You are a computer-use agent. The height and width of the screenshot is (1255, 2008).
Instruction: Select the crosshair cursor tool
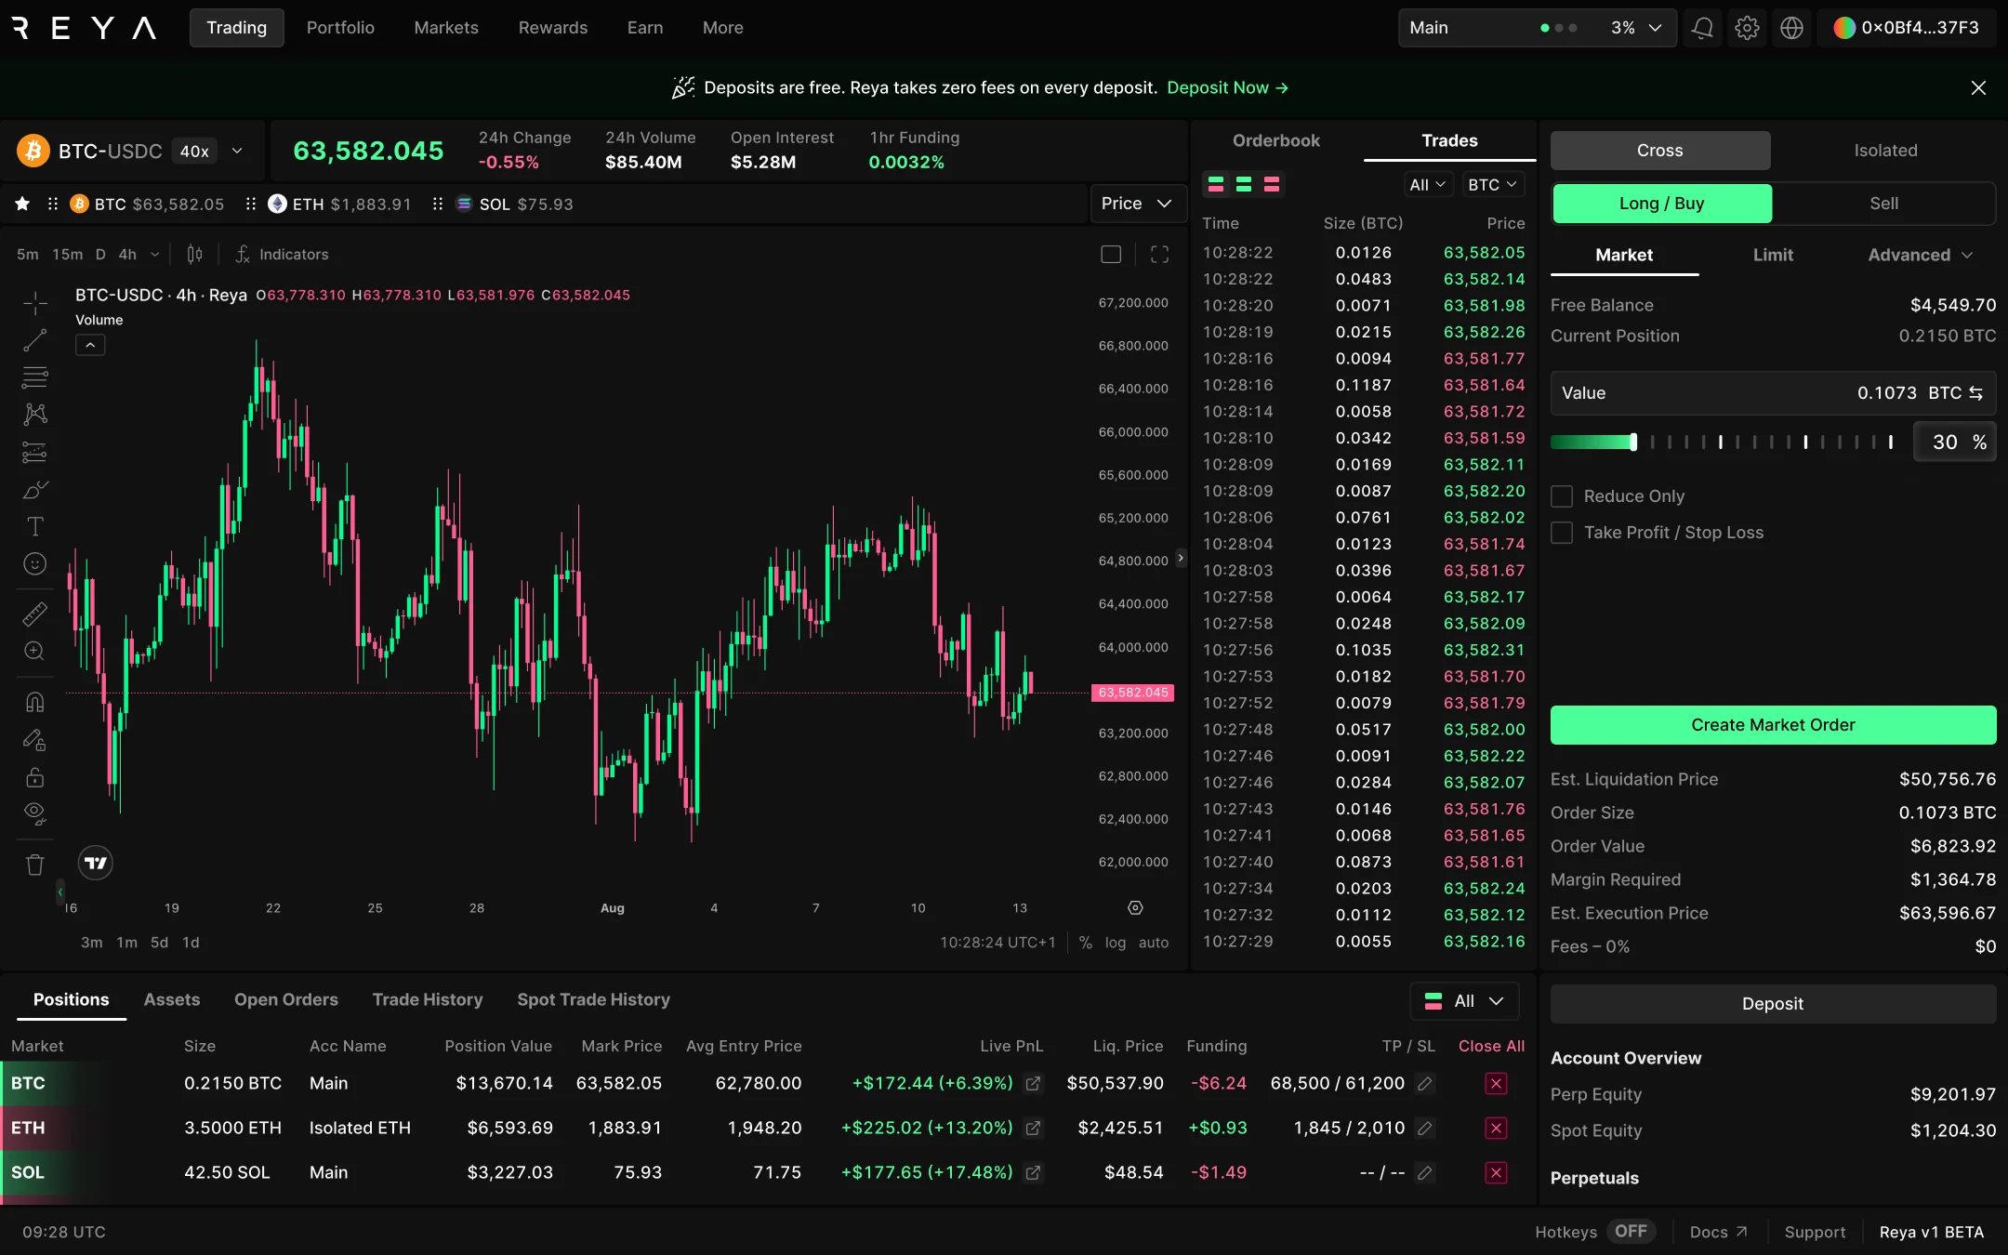pos(34,303)
